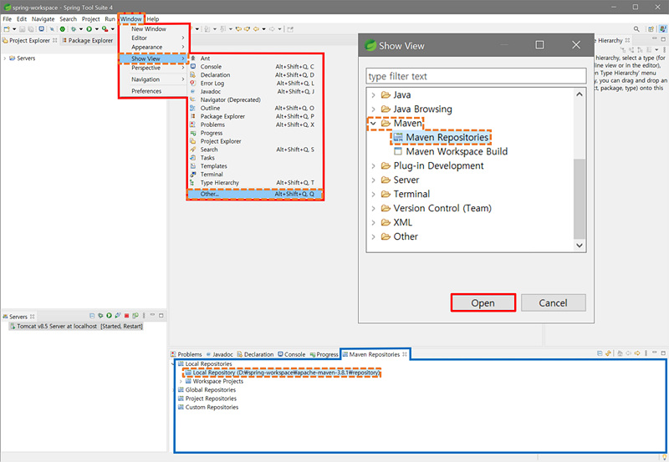Select Maven Repositories in the Show View tree
This screenshot has height=462, width=669.
point(442,137)
